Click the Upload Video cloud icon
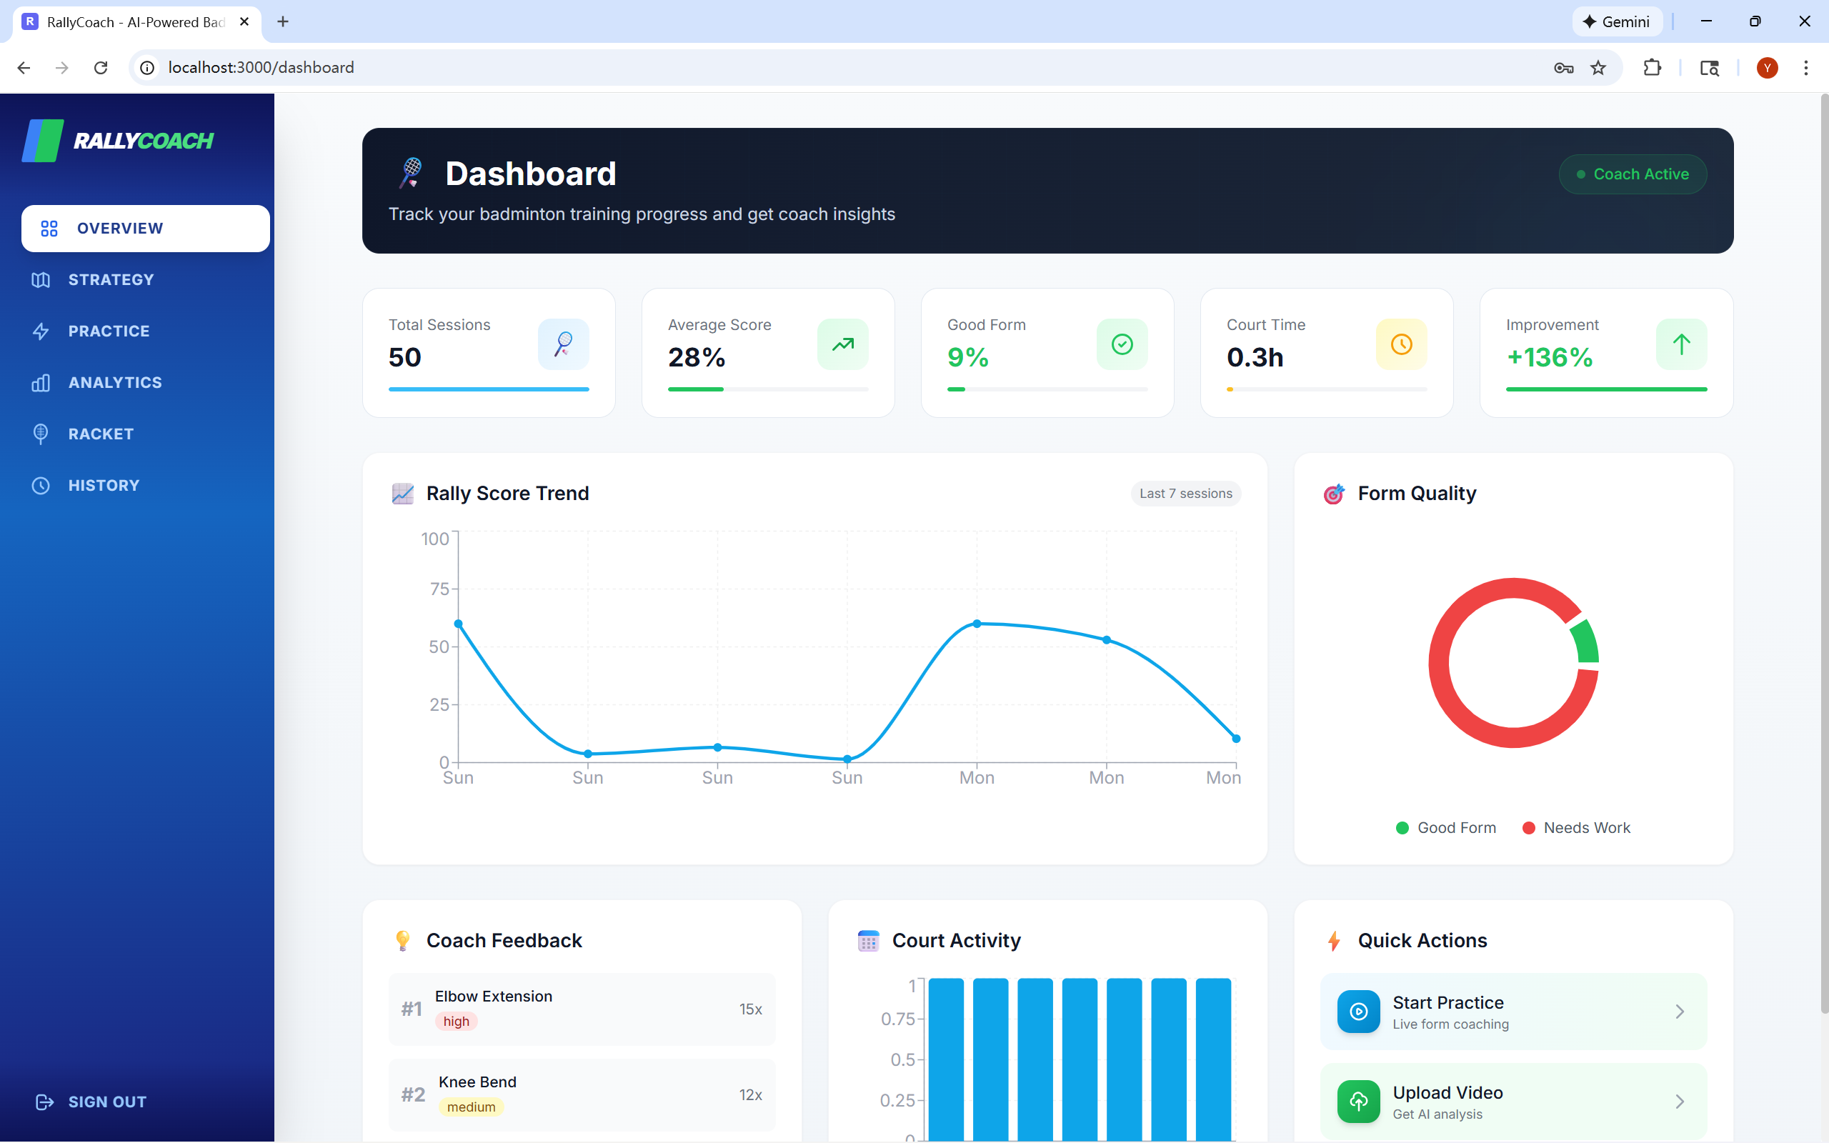The height and width of the screenshot is (1143, 1829). pos(1358,1102)
